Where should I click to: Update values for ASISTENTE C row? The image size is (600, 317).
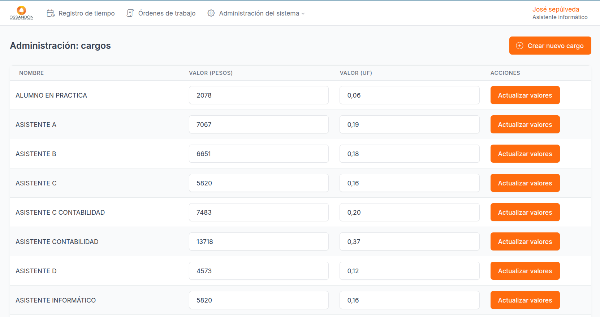(x=525, y=183)
